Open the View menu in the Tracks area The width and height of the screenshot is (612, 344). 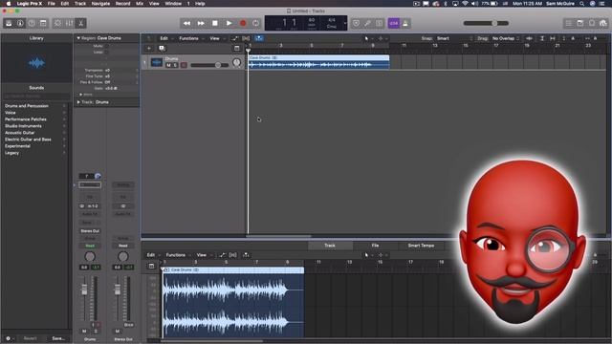214,38
